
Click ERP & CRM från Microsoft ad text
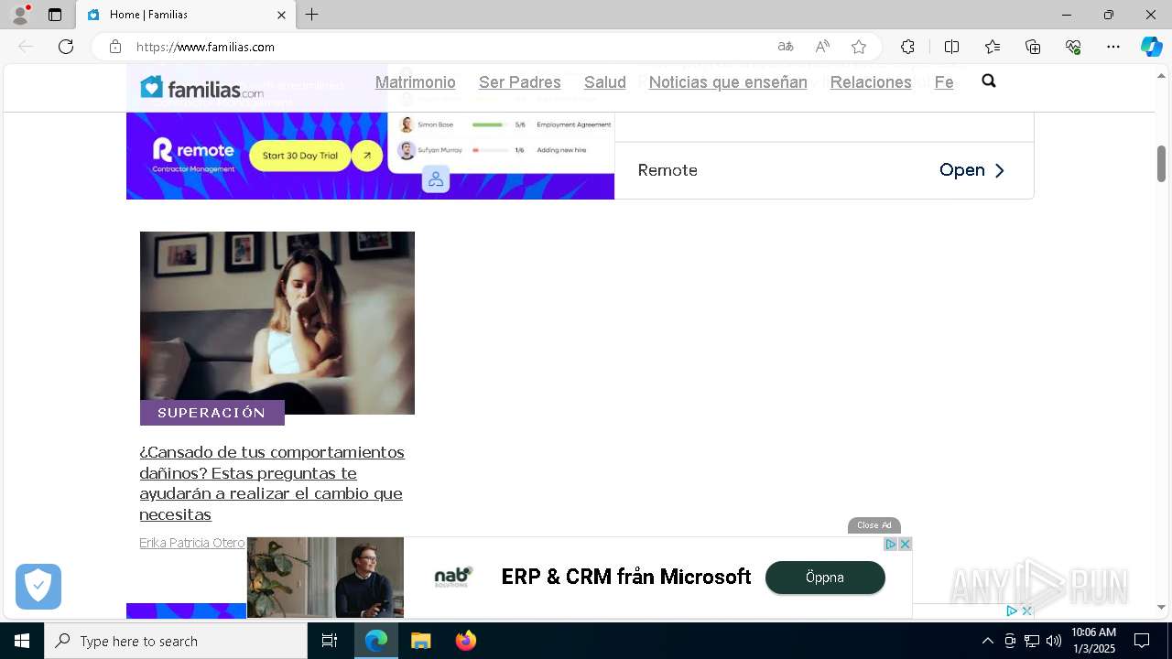click(626, 577)
